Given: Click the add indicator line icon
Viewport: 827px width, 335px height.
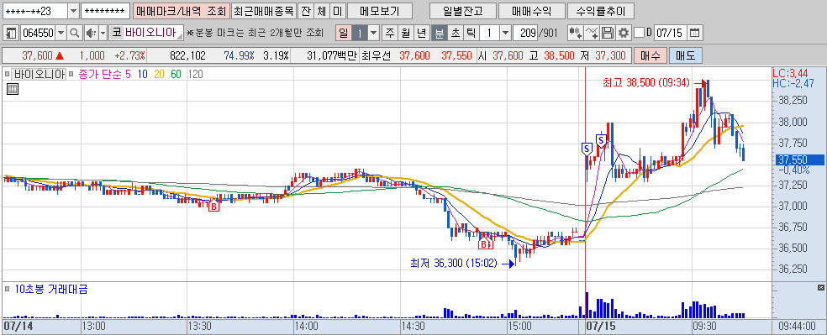Looking at the screenshot, I should coord(592,33).
